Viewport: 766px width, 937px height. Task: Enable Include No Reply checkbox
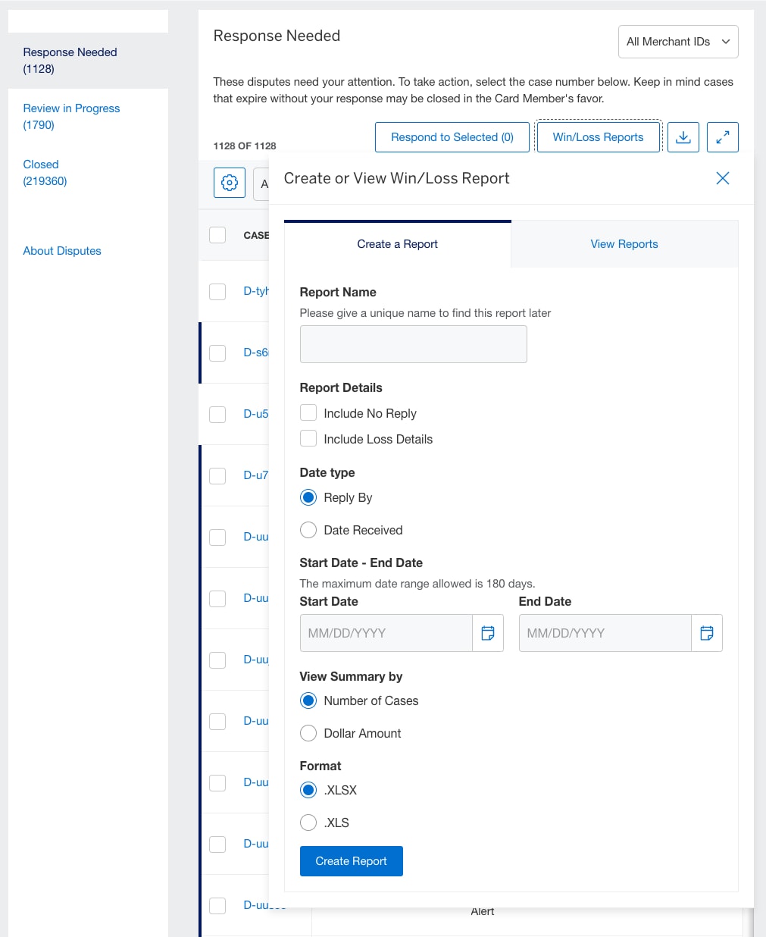tap(308, 413)
